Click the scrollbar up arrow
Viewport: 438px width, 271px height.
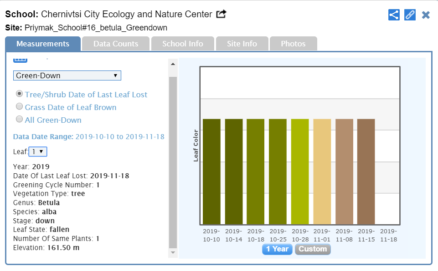[x=173, y=64]
